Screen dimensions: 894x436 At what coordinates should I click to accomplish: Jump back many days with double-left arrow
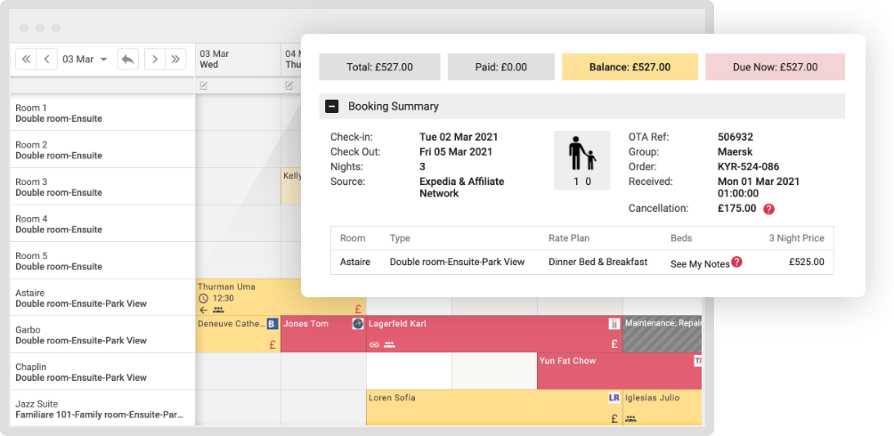click(x=26, y=60)
